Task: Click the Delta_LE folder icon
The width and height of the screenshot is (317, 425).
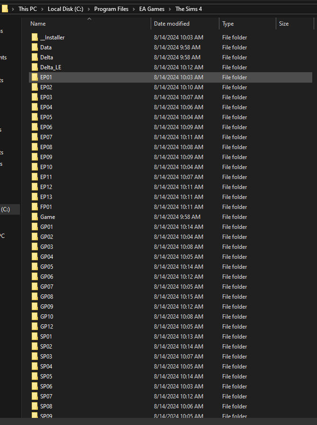Action: coord(35,67)
